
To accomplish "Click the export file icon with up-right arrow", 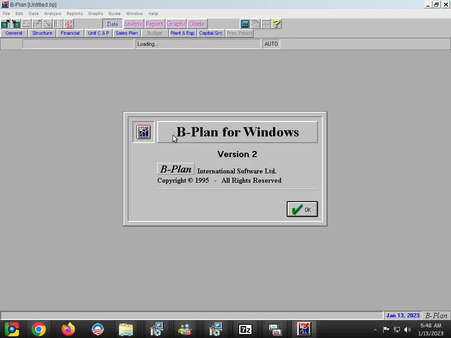I will pos(5,24).
